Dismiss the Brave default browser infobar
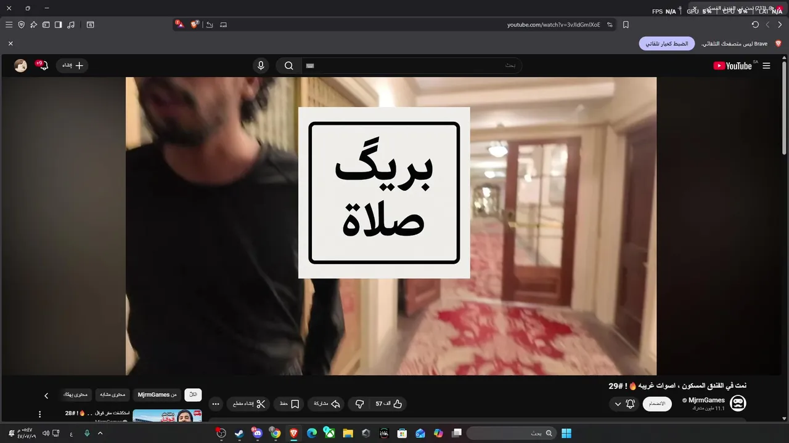The width and height of the screenshot is (789, 443). point(10,44)
